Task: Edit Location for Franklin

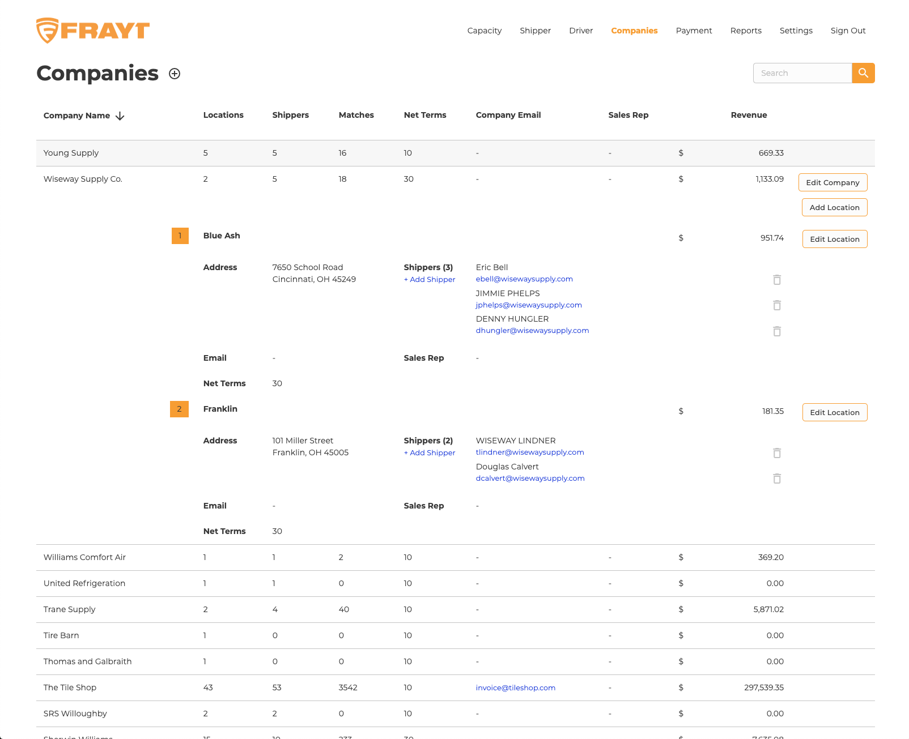Action: (x=834, y=412)
